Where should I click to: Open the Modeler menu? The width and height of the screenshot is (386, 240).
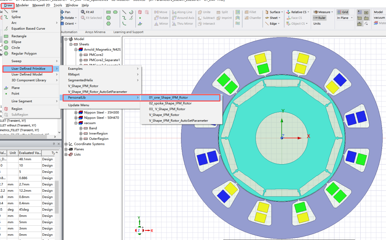[x=22, y=5]
